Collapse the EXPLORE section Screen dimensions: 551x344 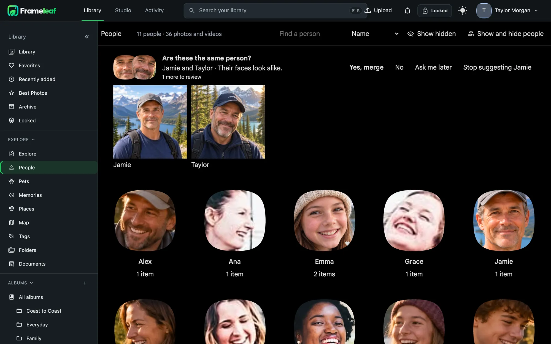point(21,140)
